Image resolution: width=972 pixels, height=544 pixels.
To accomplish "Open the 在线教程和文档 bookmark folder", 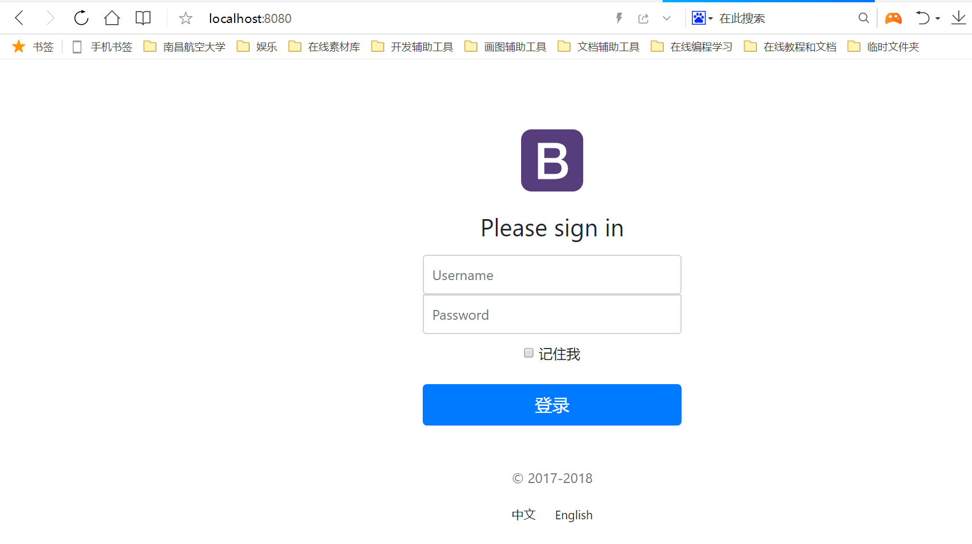I will click(790, 47).
